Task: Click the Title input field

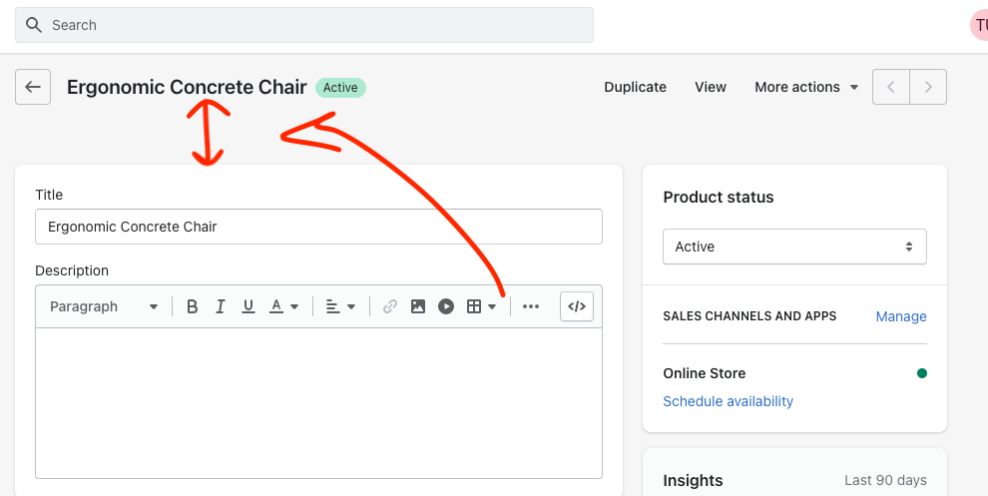Action: [x=318, y=227]
